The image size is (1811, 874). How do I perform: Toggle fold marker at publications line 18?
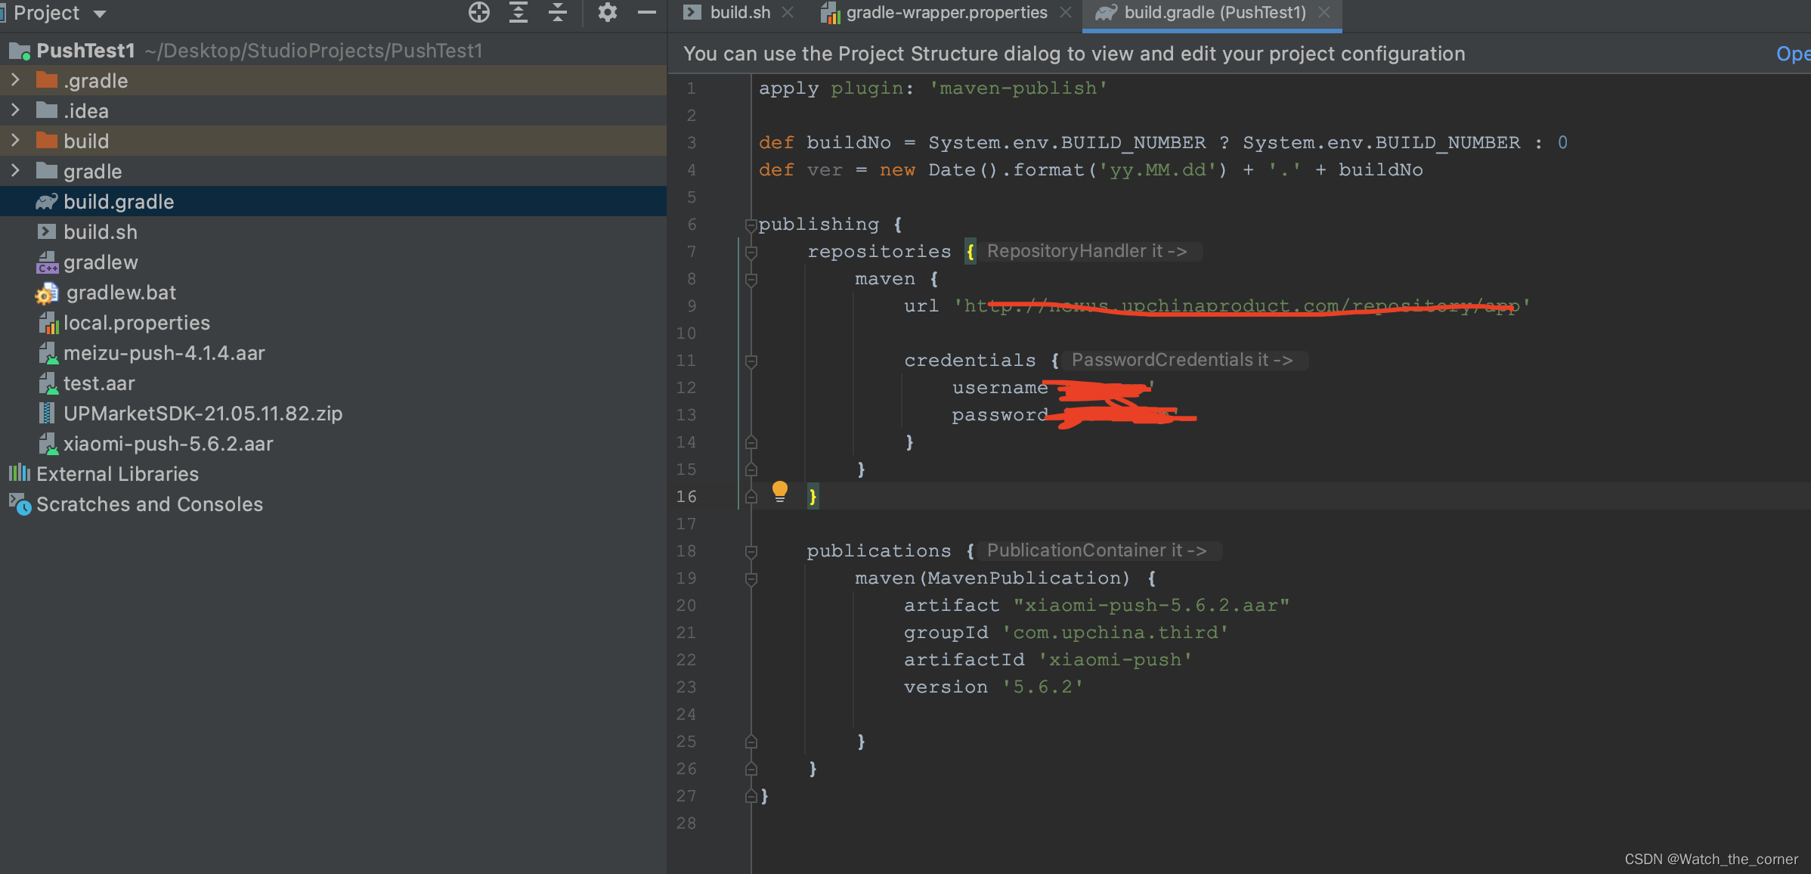click(751, 552)
